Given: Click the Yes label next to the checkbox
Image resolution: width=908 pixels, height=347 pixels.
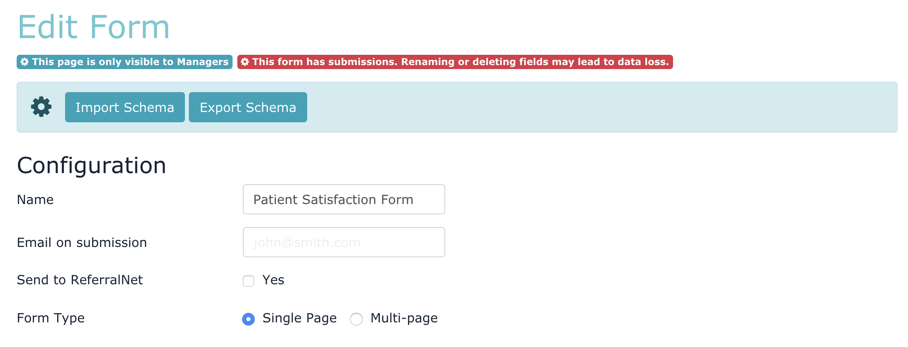Looking at the screenshot, I should point(273,280).
